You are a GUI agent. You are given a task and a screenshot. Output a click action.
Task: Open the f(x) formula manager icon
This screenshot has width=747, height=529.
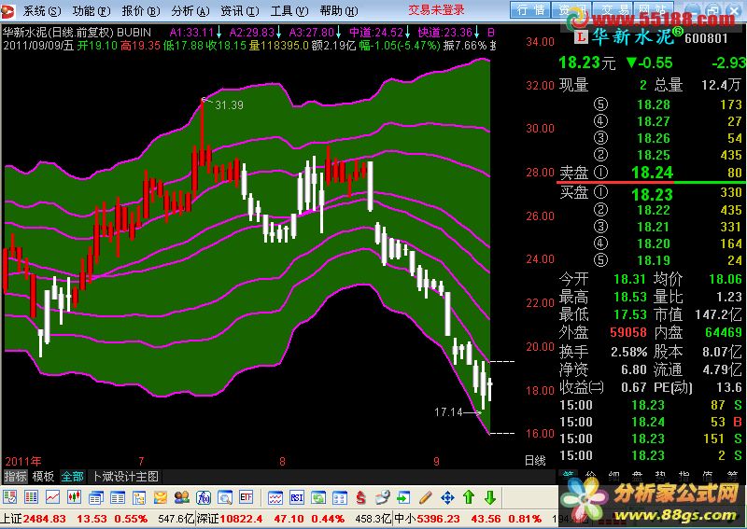pyautogui.click(x=204, y=497)
